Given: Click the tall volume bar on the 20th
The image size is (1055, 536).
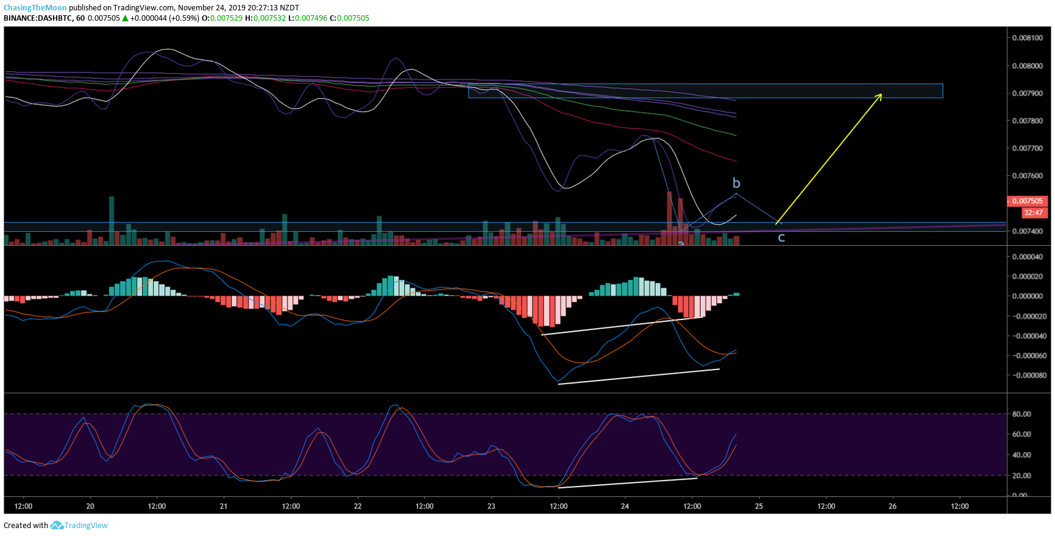Looking at the screenshot, I should pos(112,220).
